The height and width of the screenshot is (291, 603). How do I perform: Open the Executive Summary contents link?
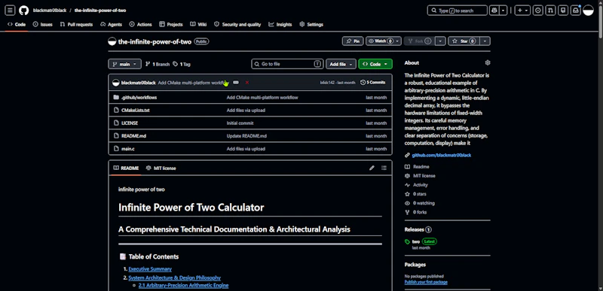[x=150, y=268]
